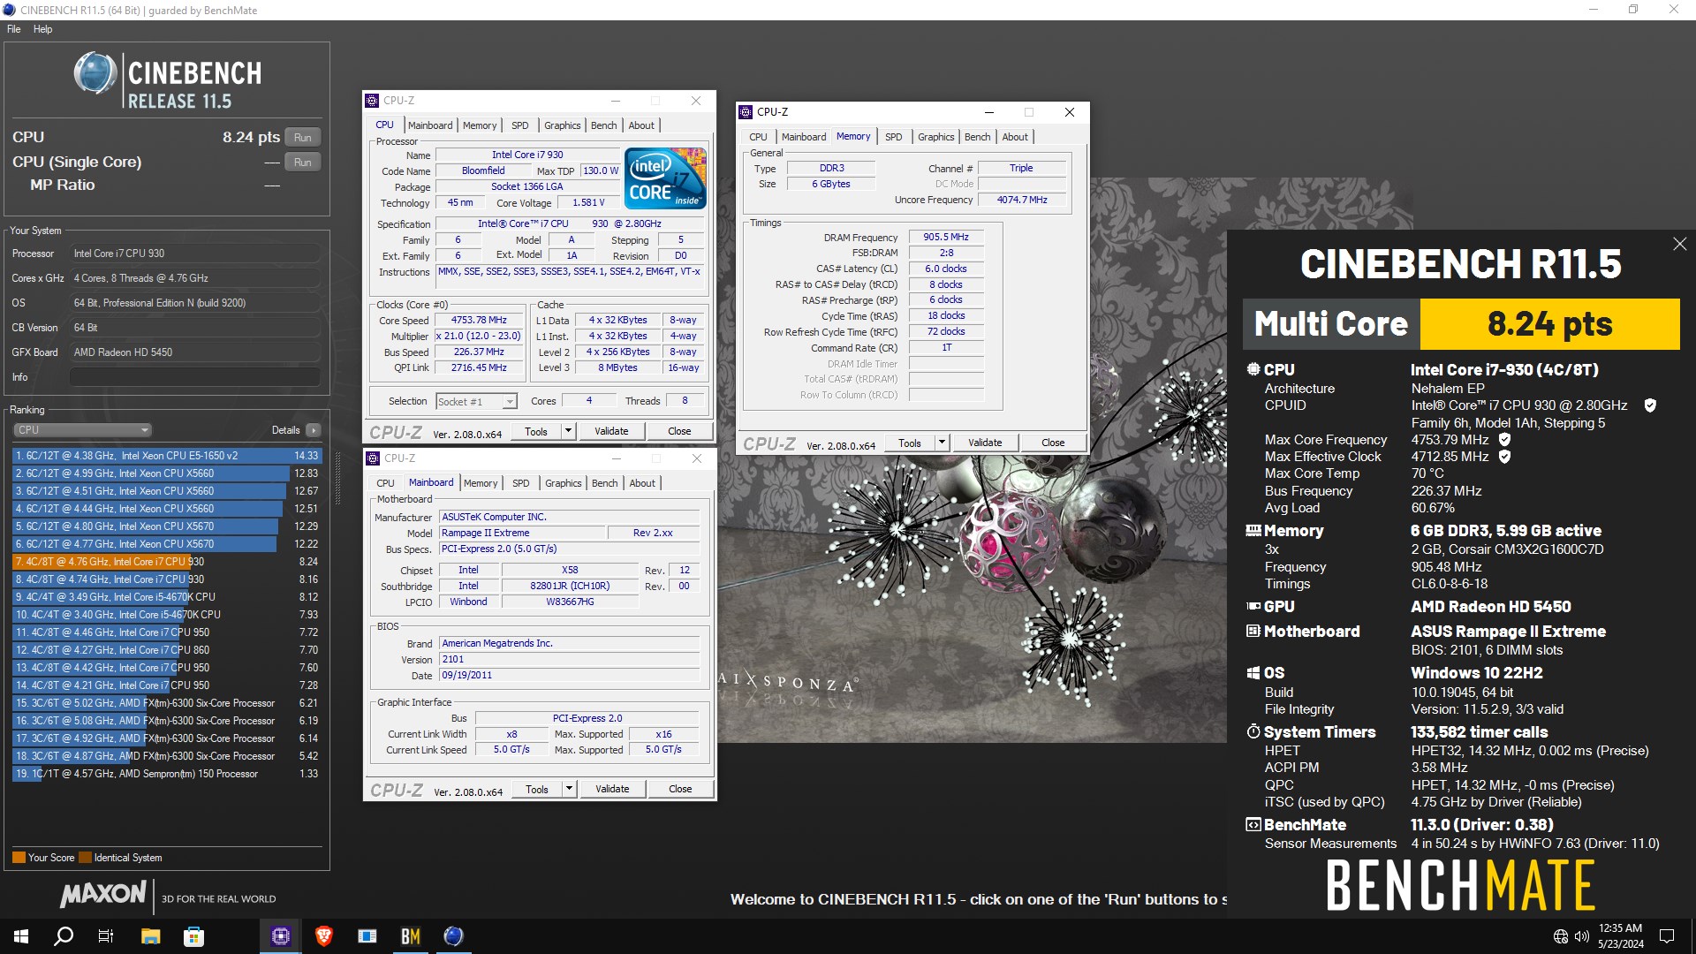Switch to SPD tab in CPU-Z Memory window

pos(894,137)
